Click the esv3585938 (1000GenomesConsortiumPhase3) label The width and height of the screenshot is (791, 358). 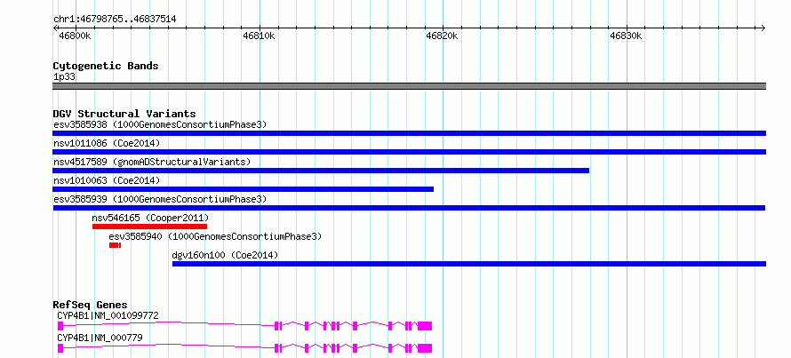coord(160,124)
